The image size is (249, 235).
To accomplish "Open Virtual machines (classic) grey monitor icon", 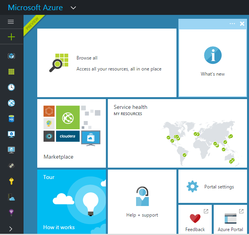I will 11,150.
